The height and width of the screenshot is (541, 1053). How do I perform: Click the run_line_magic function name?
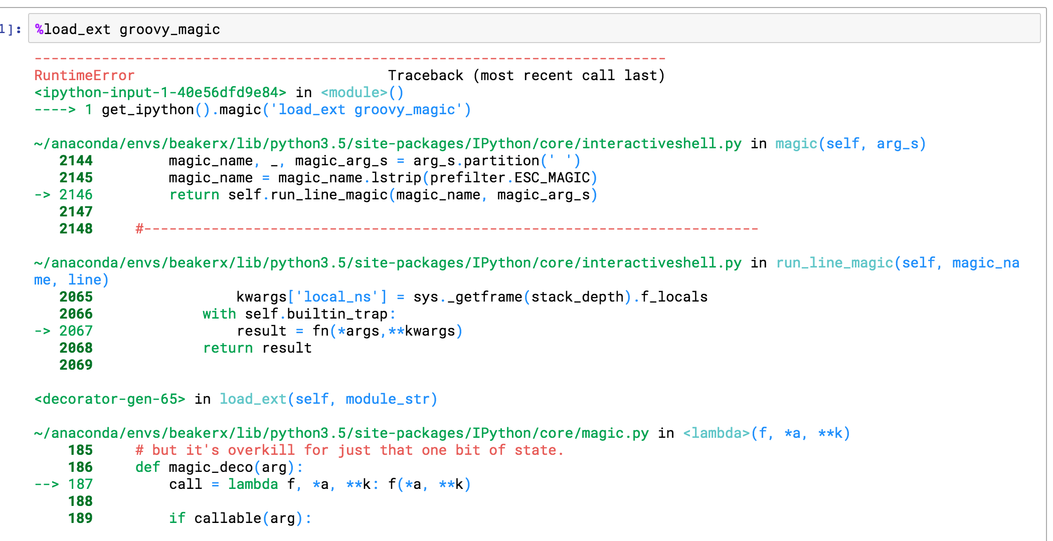pos(834,262)
